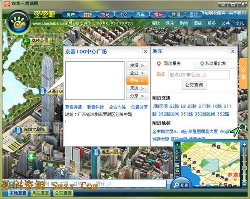Select the 餐饮 category
This screenshot has width=250, height=199.
tap(156, 23)
